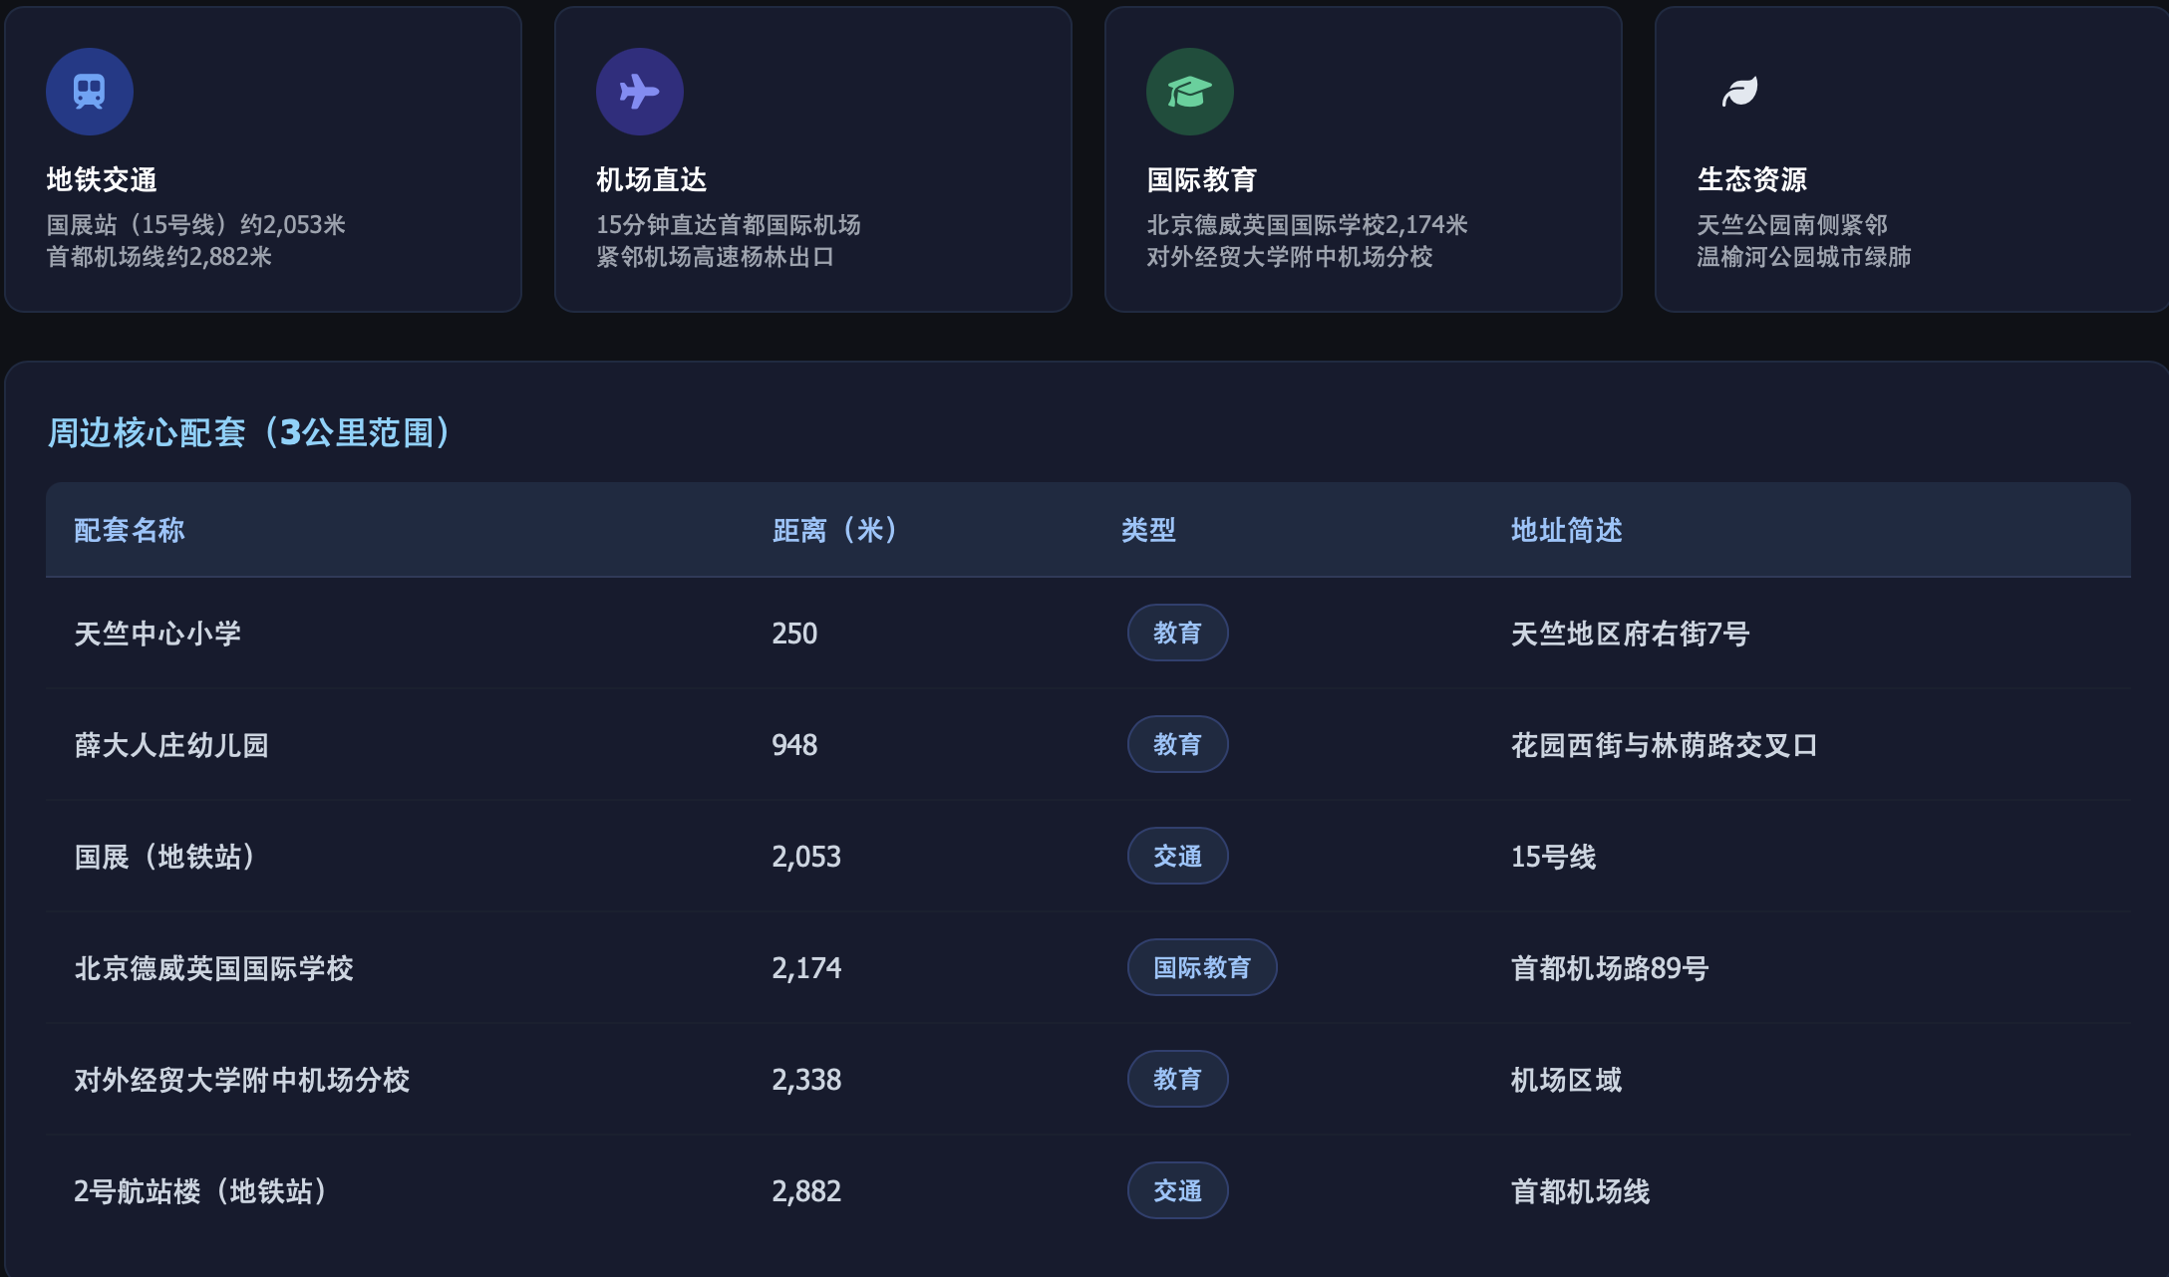This screenshot has height=1277, width=2169.
Task: Click 教育 tag in 天竺中心小学 row
Action: click(1177, 633)
